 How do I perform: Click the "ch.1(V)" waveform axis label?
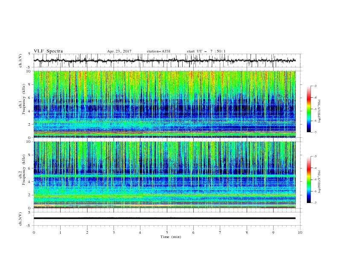20,61
